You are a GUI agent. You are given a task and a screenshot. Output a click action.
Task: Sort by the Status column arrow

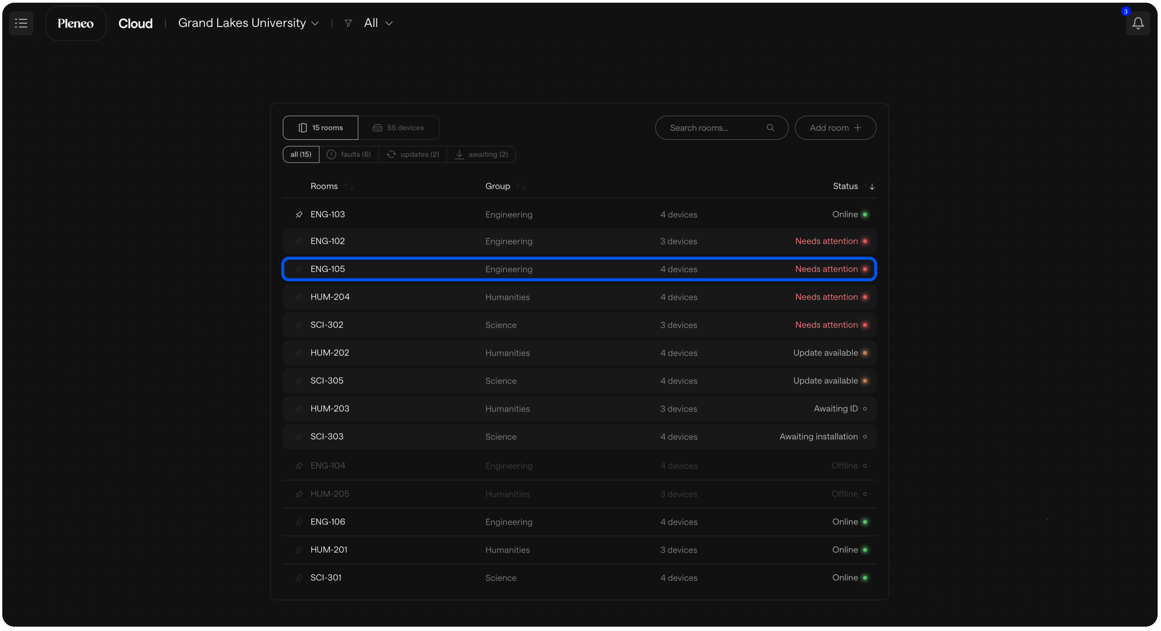click(869, 187)
